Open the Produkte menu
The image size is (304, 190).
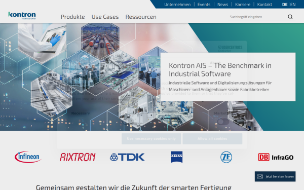[72, 17]
